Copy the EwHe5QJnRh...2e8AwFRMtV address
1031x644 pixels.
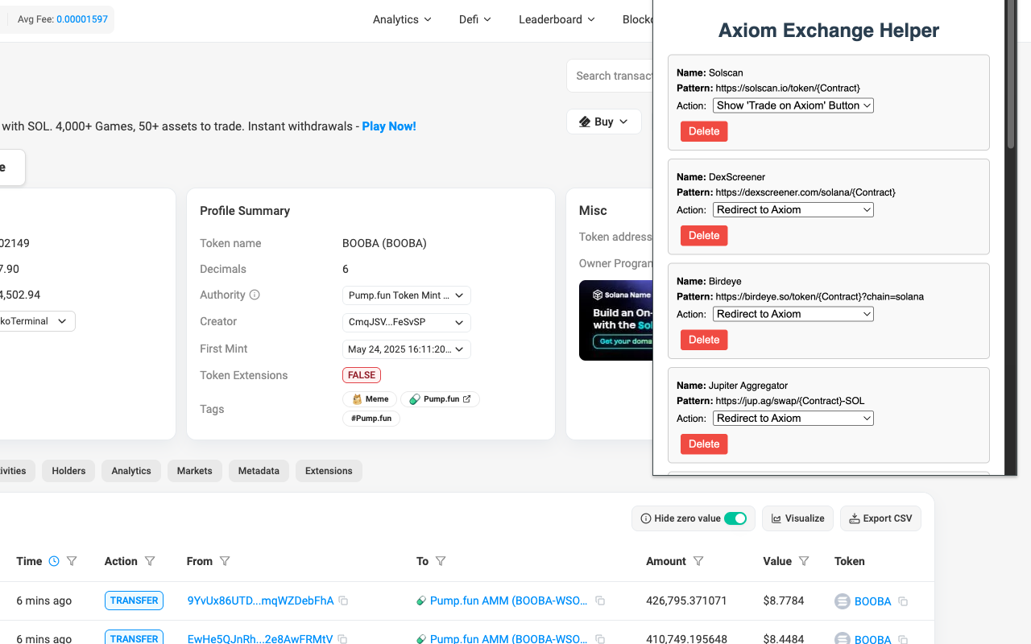tap(343, 639)
